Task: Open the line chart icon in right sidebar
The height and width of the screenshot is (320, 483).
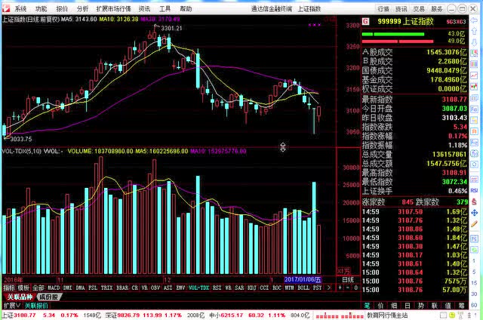Action: 476,66
